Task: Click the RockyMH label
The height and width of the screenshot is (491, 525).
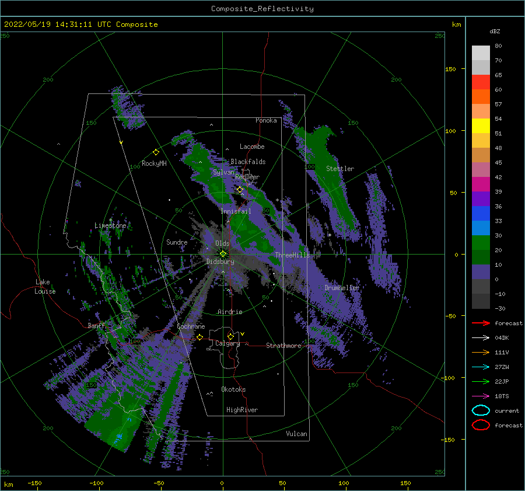Action: coord(154,163)
